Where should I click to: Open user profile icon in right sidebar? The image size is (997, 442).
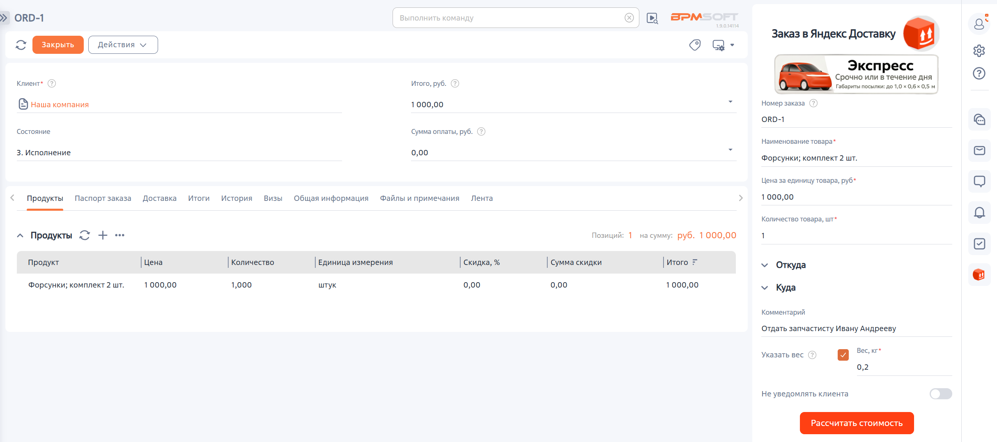tap(980, 24)
